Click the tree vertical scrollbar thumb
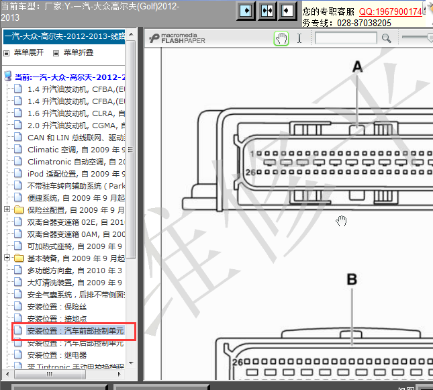The height and width of the screenshot is (390, 433). tap(131, 150)
